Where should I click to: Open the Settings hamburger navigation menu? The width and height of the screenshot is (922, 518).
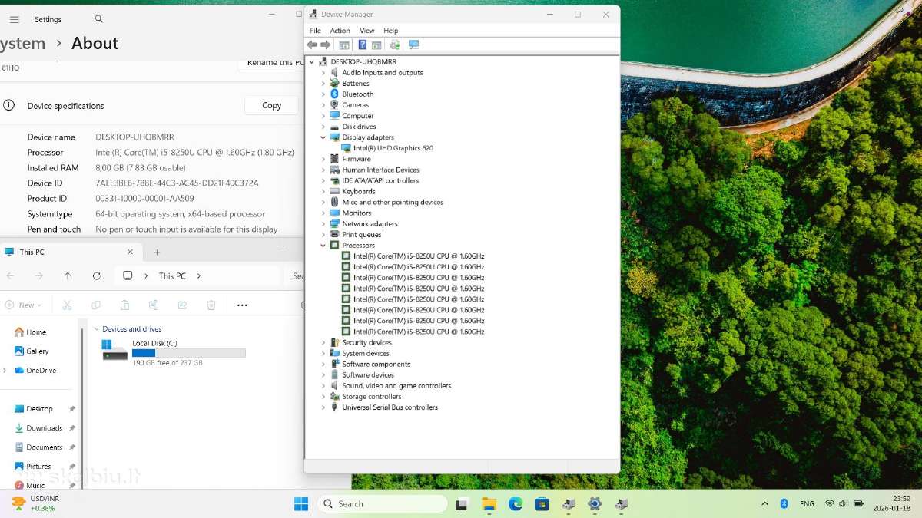15,19
